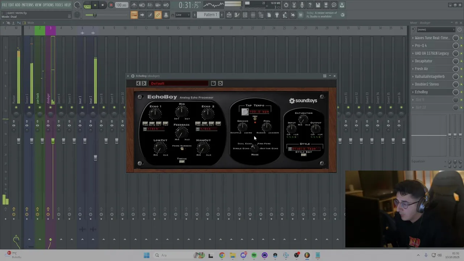Click the Feedback knob
The height and width of the screenshot is (261, 464).
[182, 133]
